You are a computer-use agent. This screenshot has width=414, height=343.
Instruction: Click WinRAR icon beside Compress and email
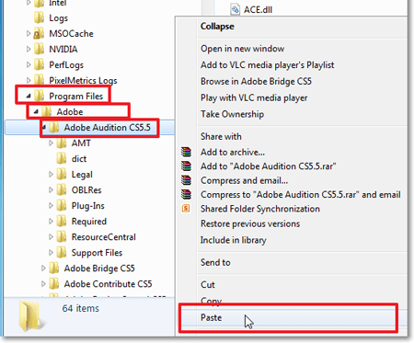coord(186,180)
